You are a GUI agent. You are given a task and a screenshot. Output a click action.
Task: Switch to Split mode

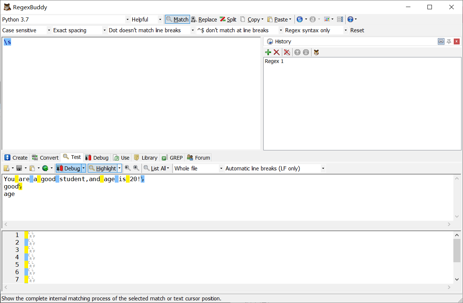click(228, 19)
